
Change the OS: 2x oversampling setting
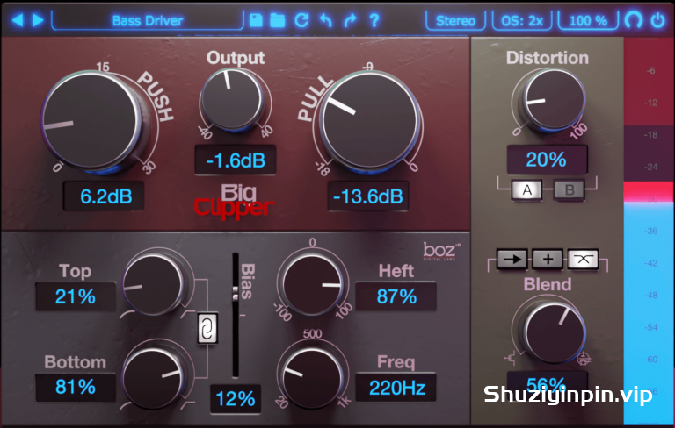(522, 20)
